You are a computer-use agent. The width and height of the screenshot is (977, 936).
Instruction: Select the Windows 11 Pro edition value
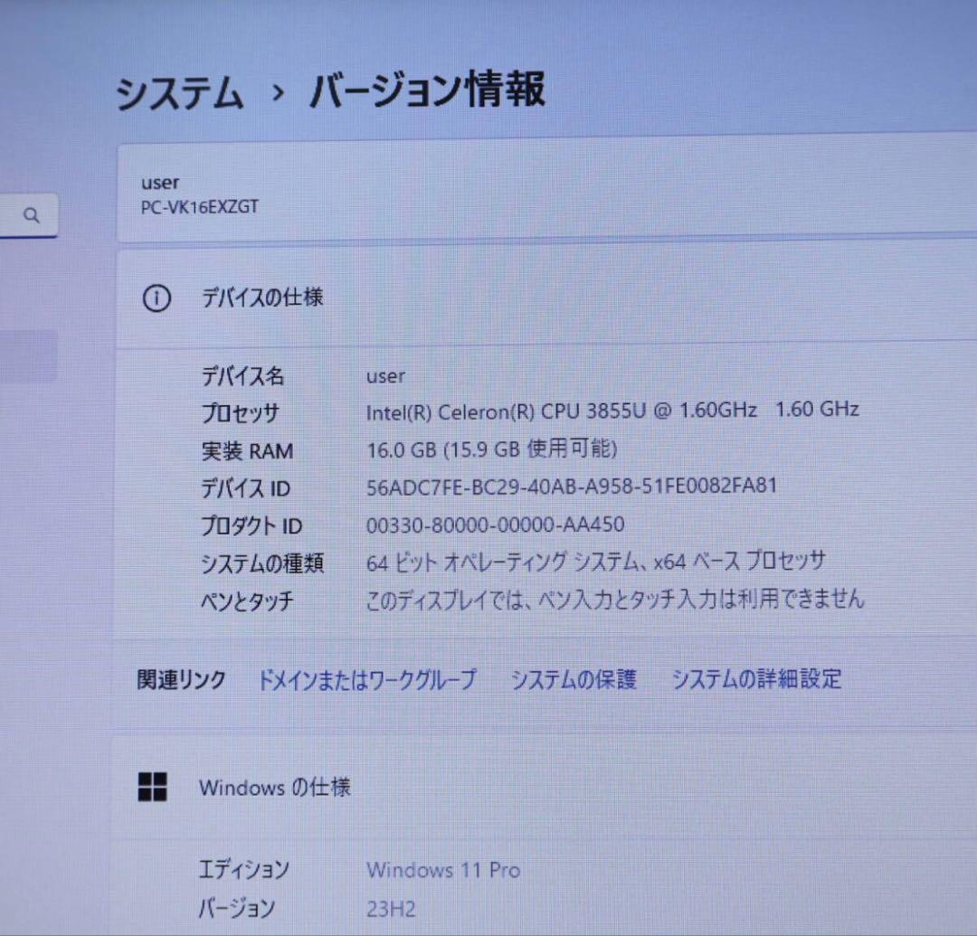tap(443, 870)
